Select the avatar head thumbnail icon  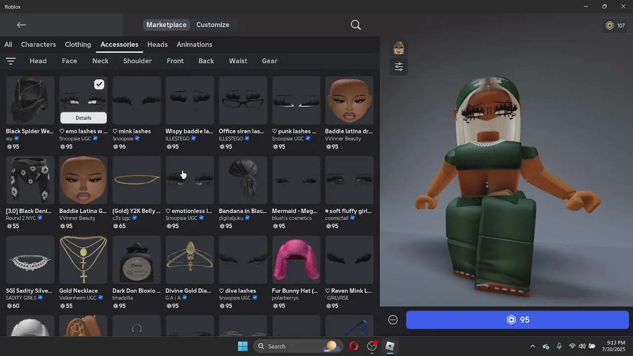399,48
